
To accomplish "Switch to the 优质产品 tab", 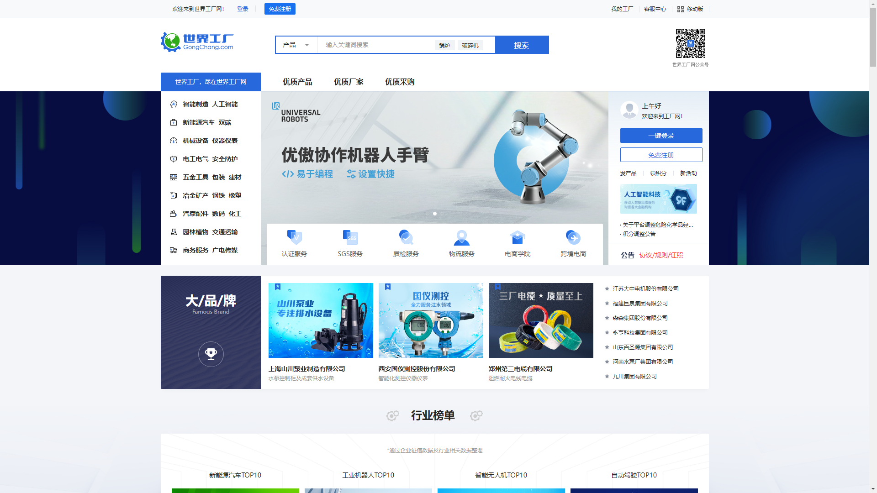I will [x=297, y=82].
